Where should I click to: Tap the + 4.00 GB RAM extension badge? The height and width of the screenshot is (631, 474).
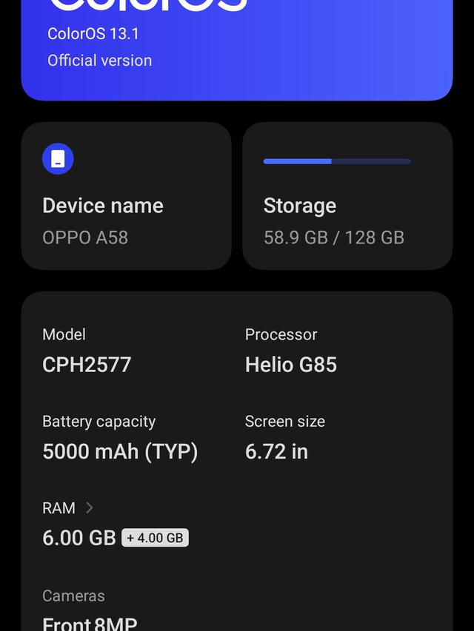tap(154, 539)
